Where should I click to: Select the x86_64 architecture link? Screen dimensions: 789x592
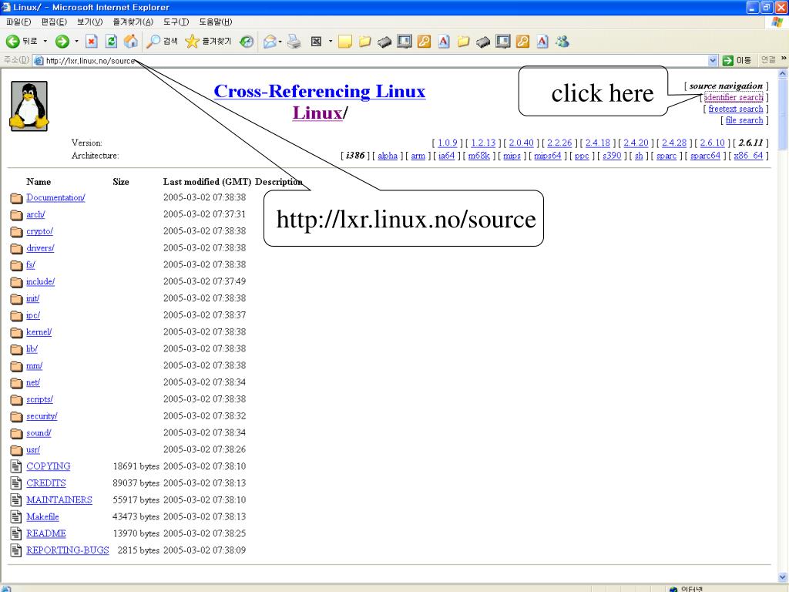[748, 156]
